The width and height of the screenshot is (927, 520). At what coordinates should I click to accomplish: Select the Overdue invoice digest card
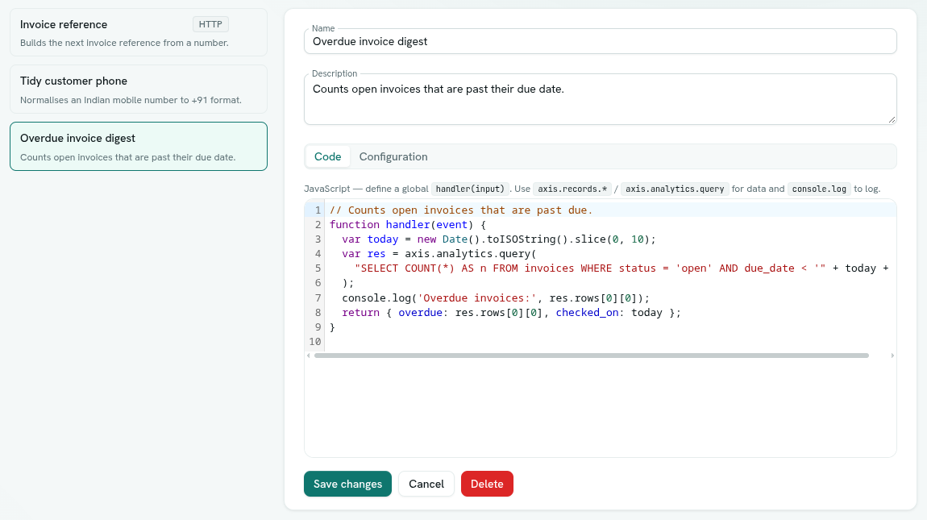(x=139, y=147)
